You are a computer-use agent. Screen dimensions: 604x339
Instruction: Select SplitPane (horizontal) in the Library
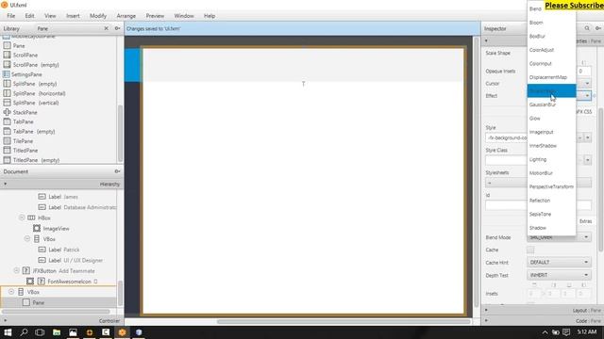coord(39,93)
